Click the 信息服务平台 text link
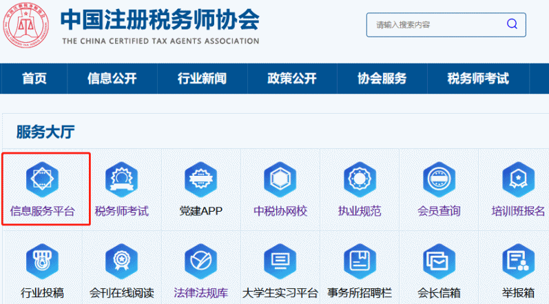The image size is (549, 304). coord(43,211)
